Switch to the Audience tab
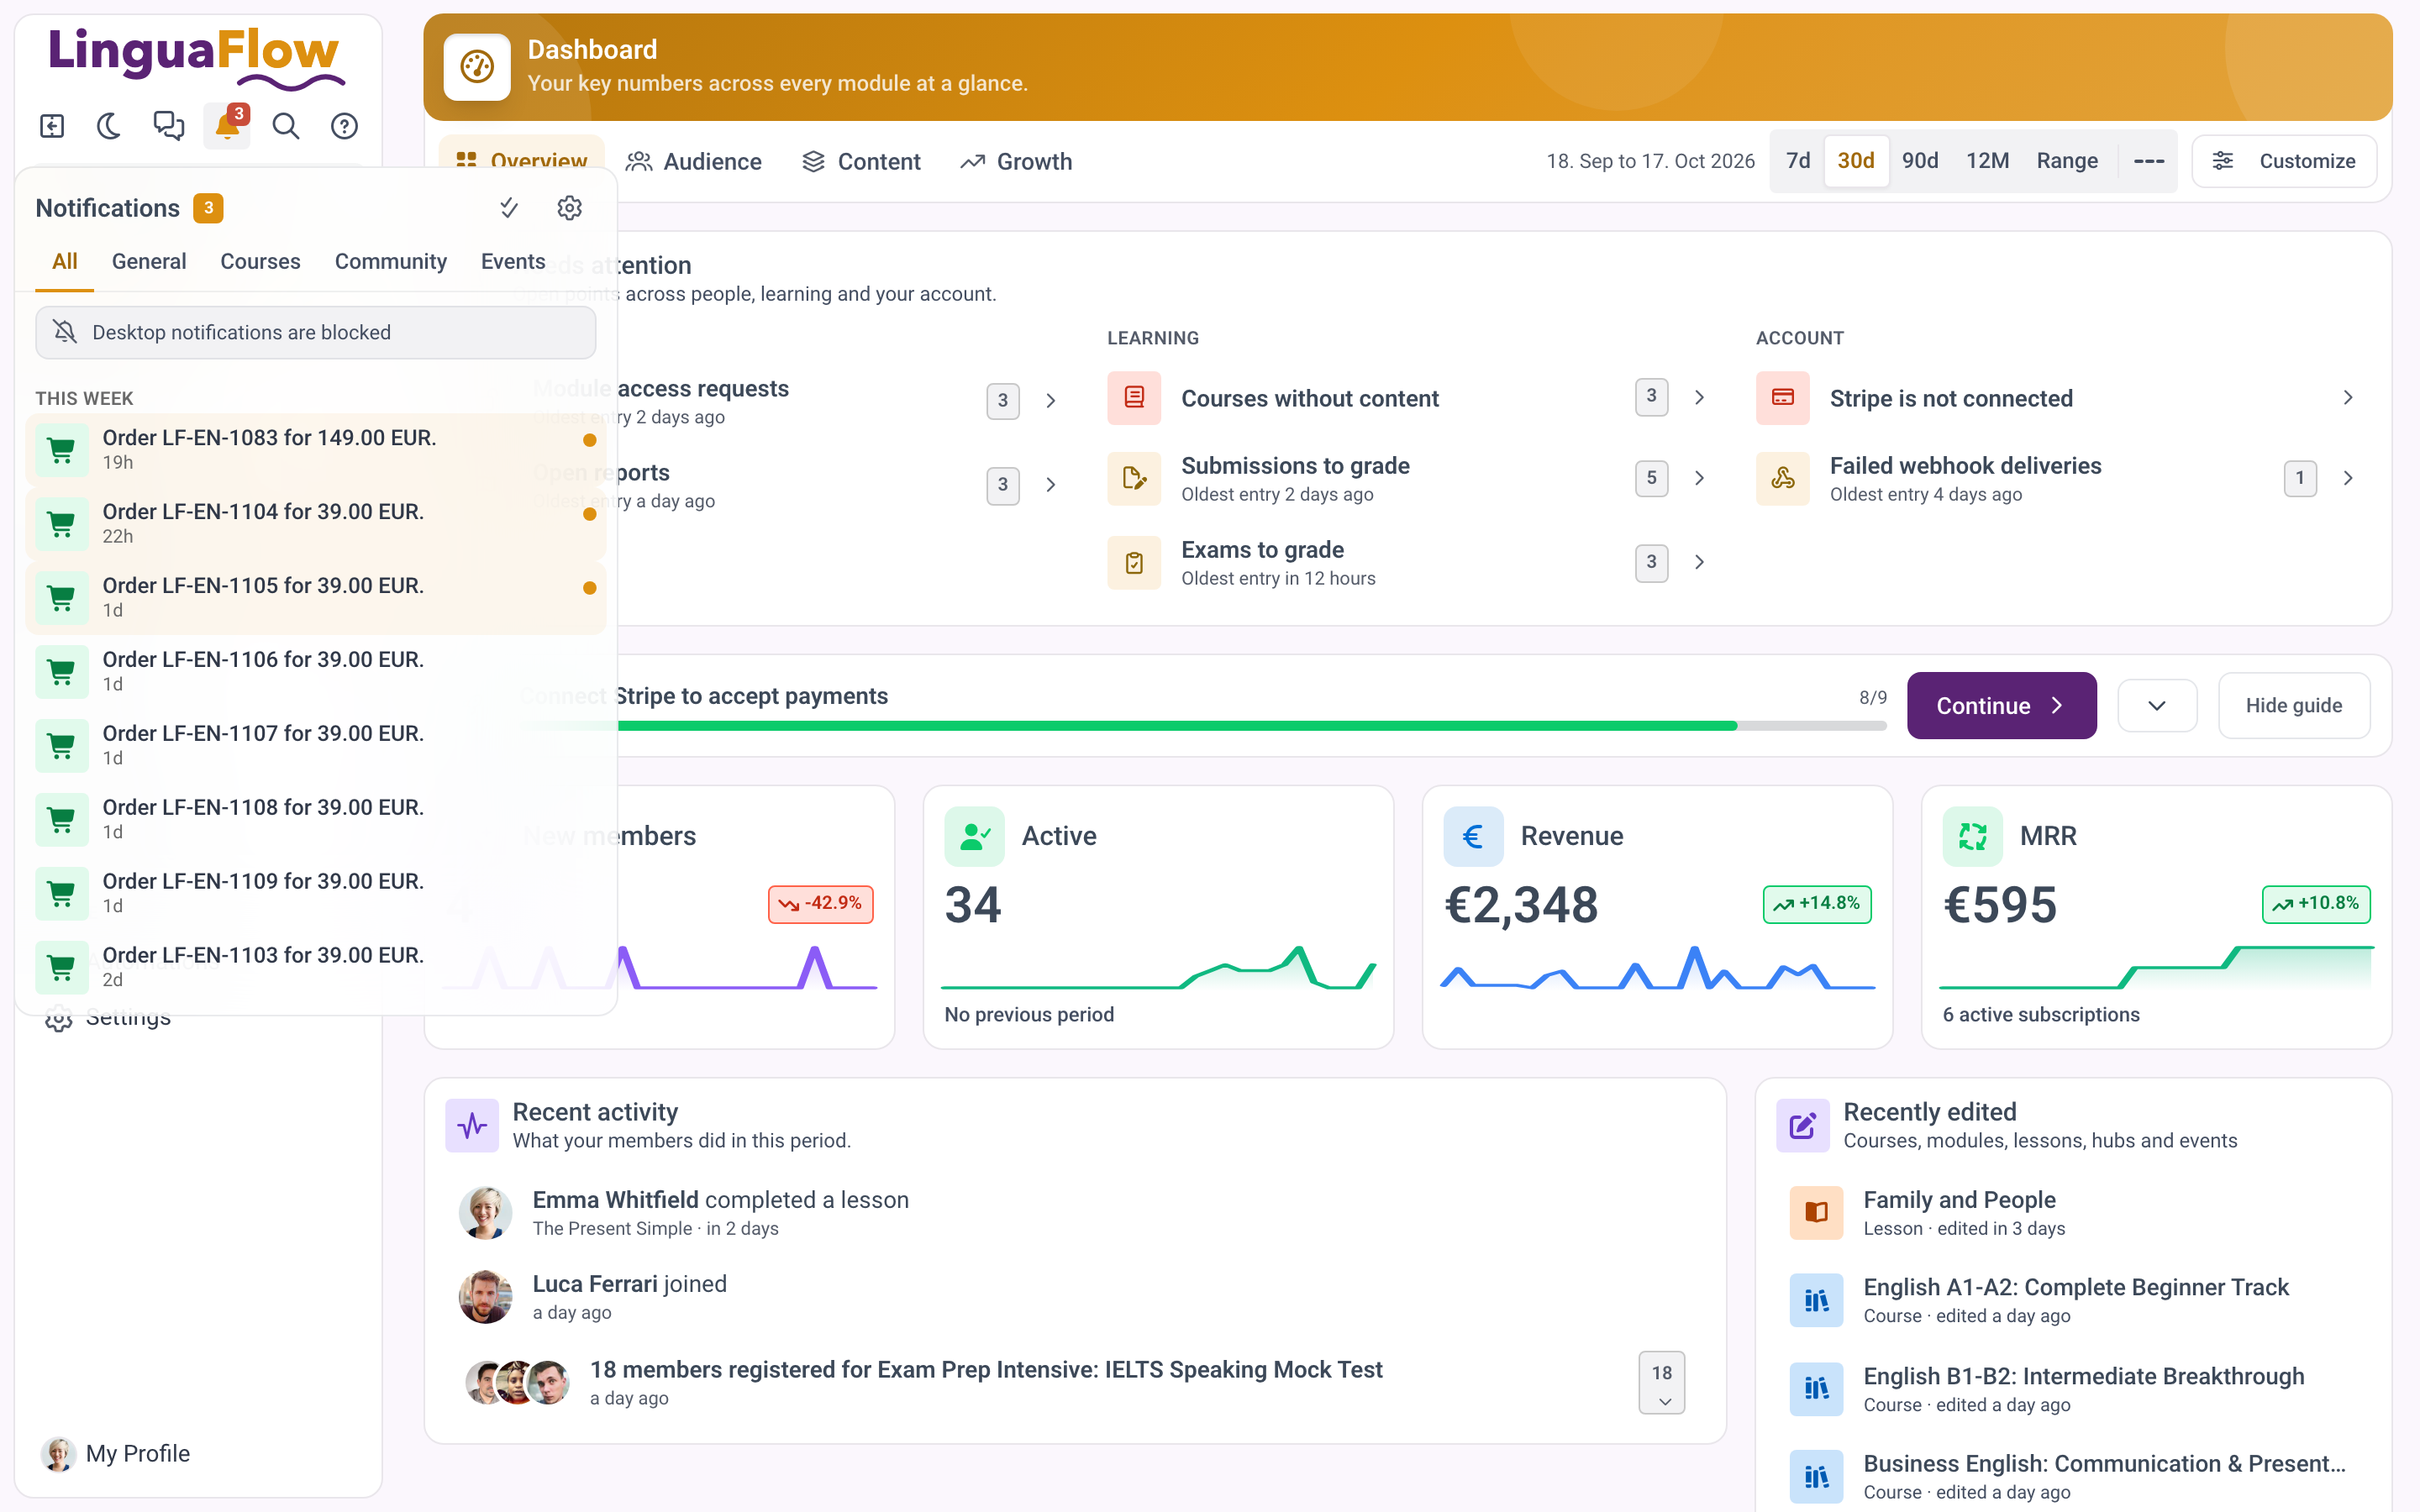This screenshot has height=1512, width=2420. tap(694, 161)
